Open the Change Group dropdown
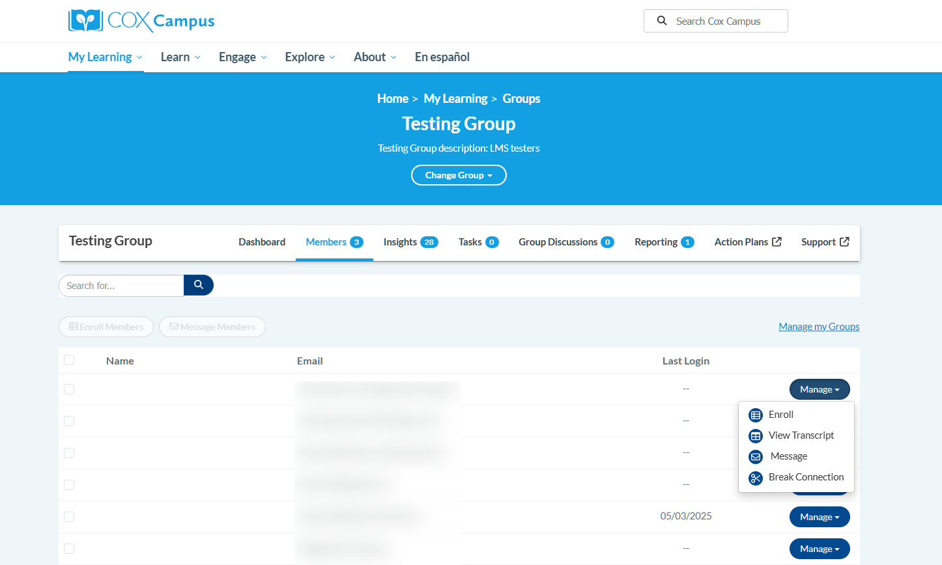This screenshot has width=942, height=565. pos(459,175)
